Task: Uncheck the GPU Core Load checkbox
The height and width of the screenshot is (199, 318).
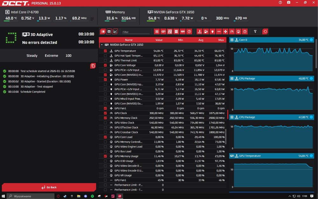Action: pyautogui.click(x=105, y=137)
